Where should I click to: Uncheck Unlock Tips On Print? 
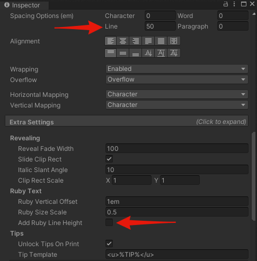(109, 244)
